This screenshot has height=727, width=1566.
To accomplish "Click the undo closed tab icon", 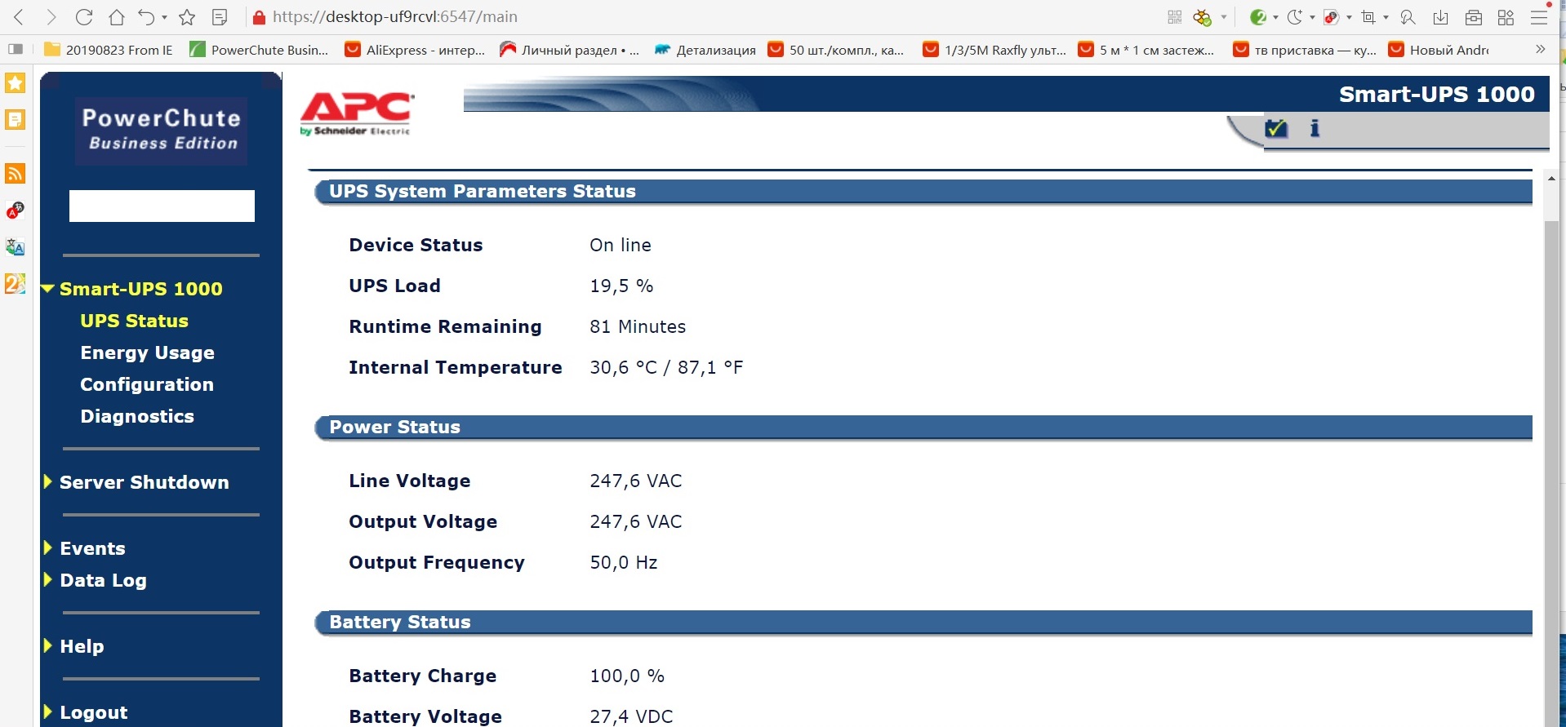I will [x=146, y=17].
